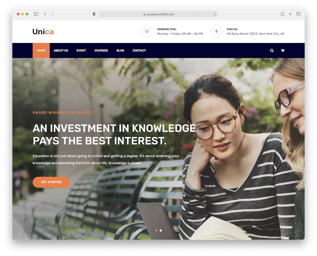Click the browser forward arrow
This screenshot has height=256, width=317.
[x=53, y=14]
